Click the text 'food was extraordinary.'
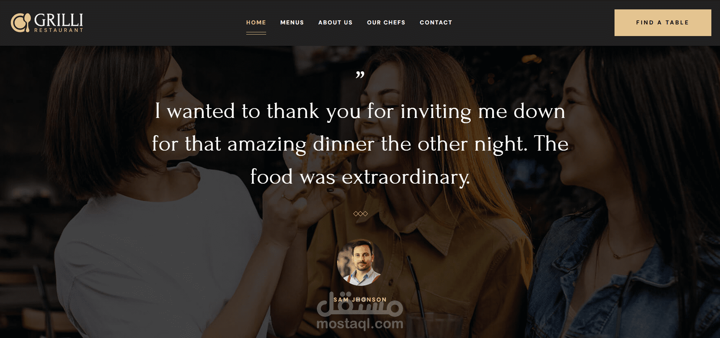Image resolution: width=720 pixels, height=338 pixels. click(x=360, y=177)
